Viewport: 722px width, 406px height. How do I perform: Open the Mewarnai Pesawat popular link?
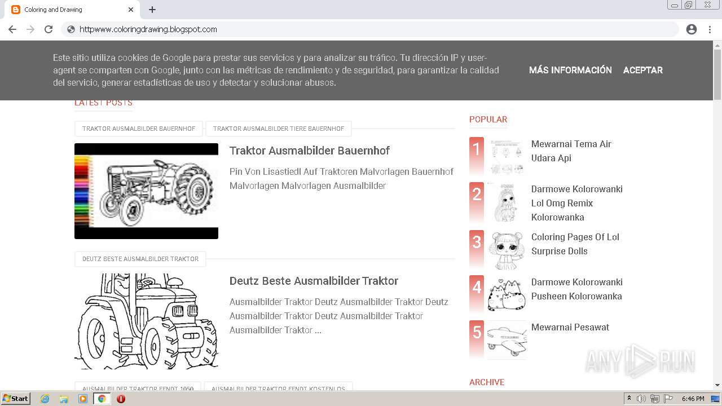coord(570,327)
